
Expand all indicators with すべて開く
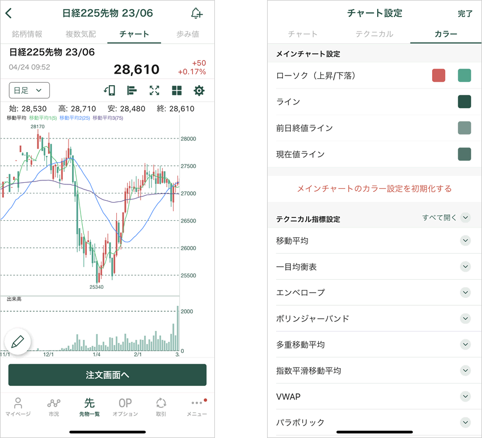coord(446,217)
